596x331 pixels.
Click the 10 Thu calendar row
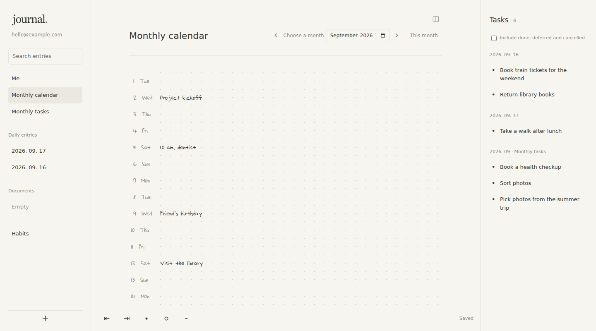coord(285,230)
